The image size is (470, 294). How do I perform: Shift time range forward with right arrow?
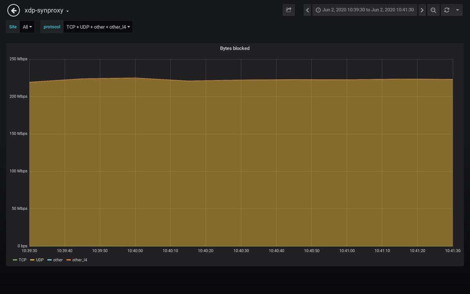click(422, 10)
